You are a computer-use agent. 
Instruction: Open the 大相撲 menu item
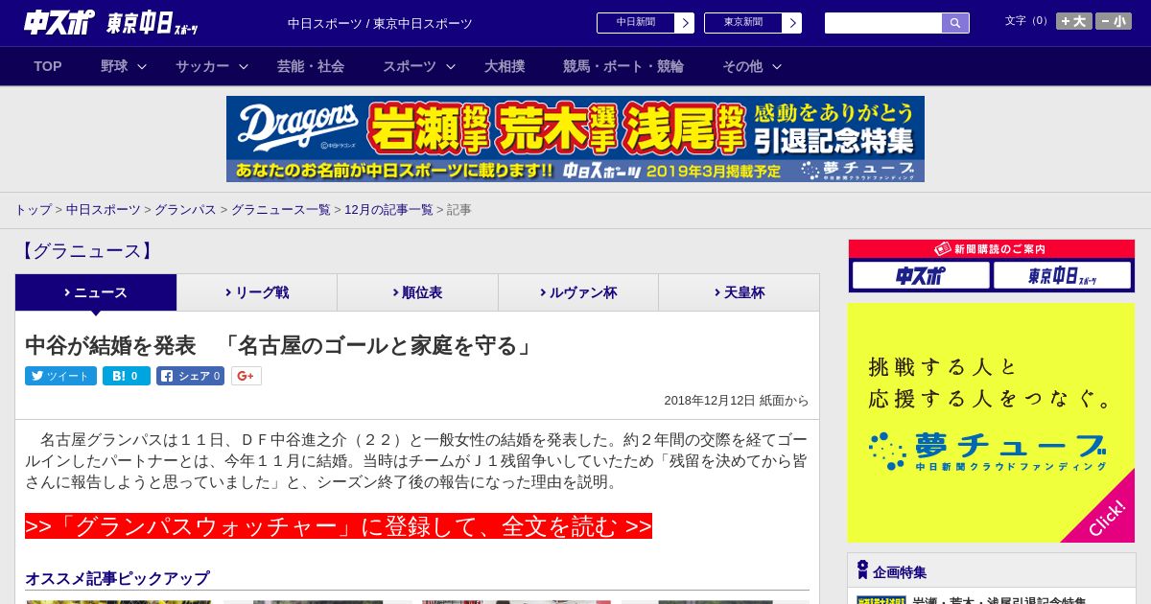505,66
